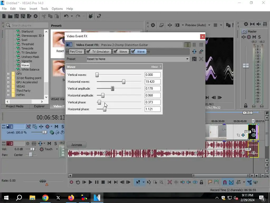Viewport: 270px width, 203px height.
Task: Click the Horizontal phase slider handle
Action: point(104,109)
